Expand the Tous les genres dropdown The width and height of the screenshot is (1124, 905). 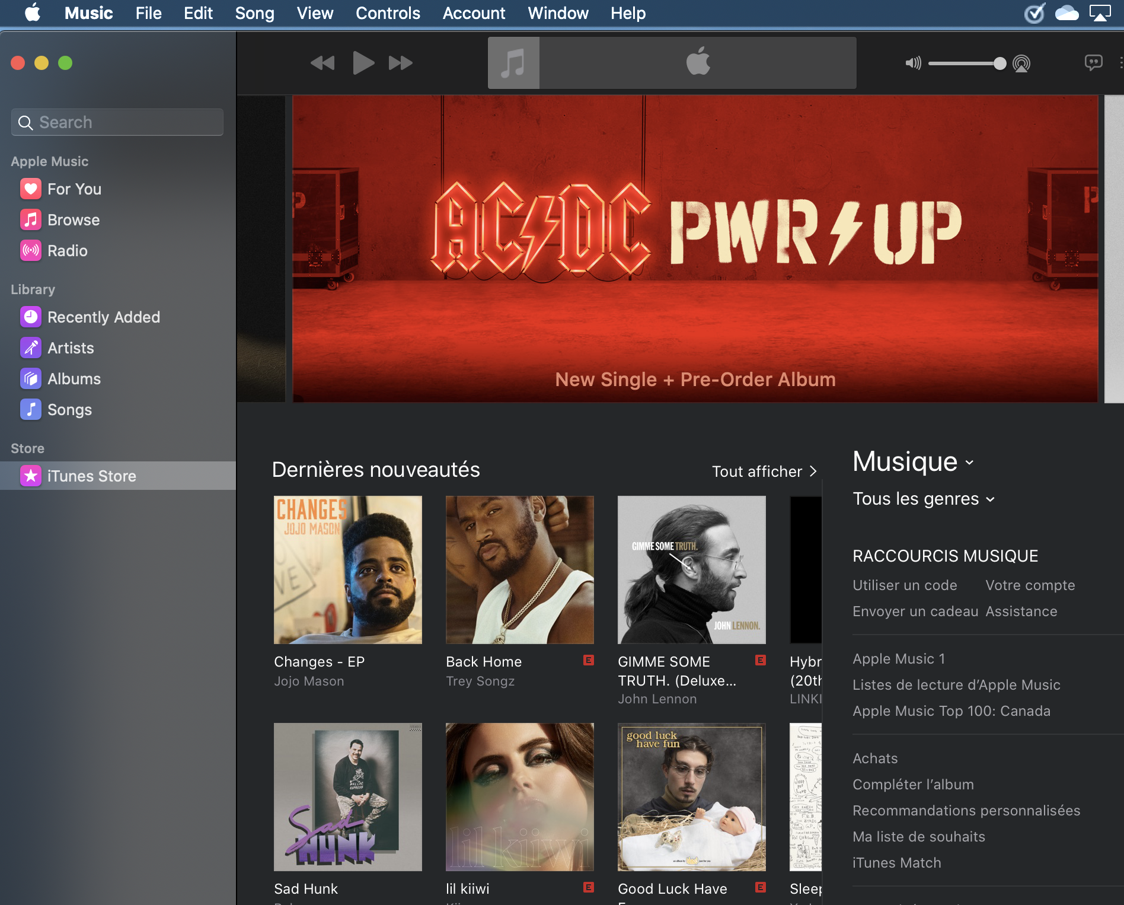924,499
